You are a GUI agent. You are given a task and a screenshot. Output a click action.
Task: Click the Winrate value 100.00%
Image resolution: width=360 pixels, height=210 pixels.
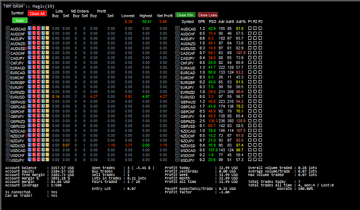point(305,189)
